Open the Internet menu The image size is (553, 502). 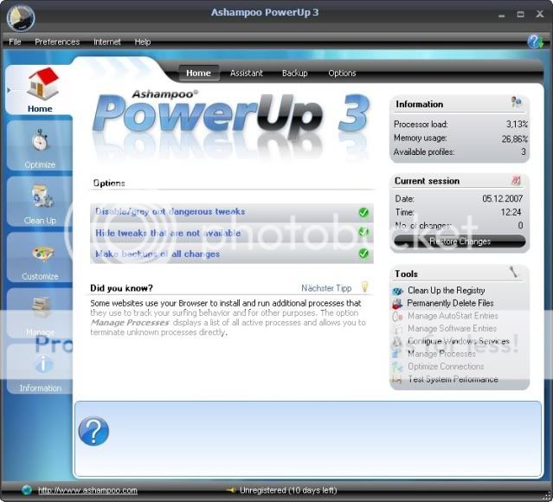coord(107,42)
